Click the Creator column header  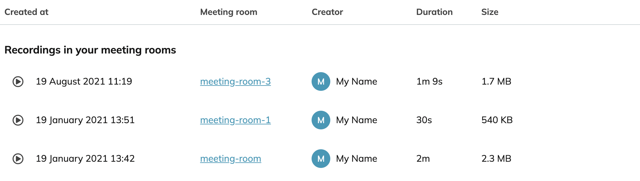point(327,12)
